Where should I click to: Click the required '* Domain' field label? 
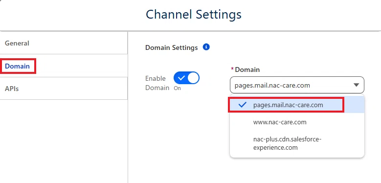[x=245, y=70]
